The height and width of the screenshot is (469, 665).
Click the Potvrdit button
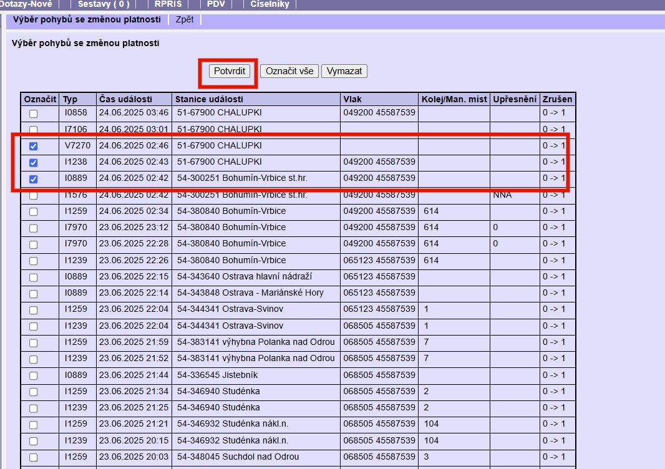pyautogui.click(x=228, y=71)
